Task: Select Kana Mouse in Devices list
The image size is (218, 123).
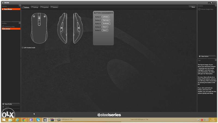Action: [11, 9]
